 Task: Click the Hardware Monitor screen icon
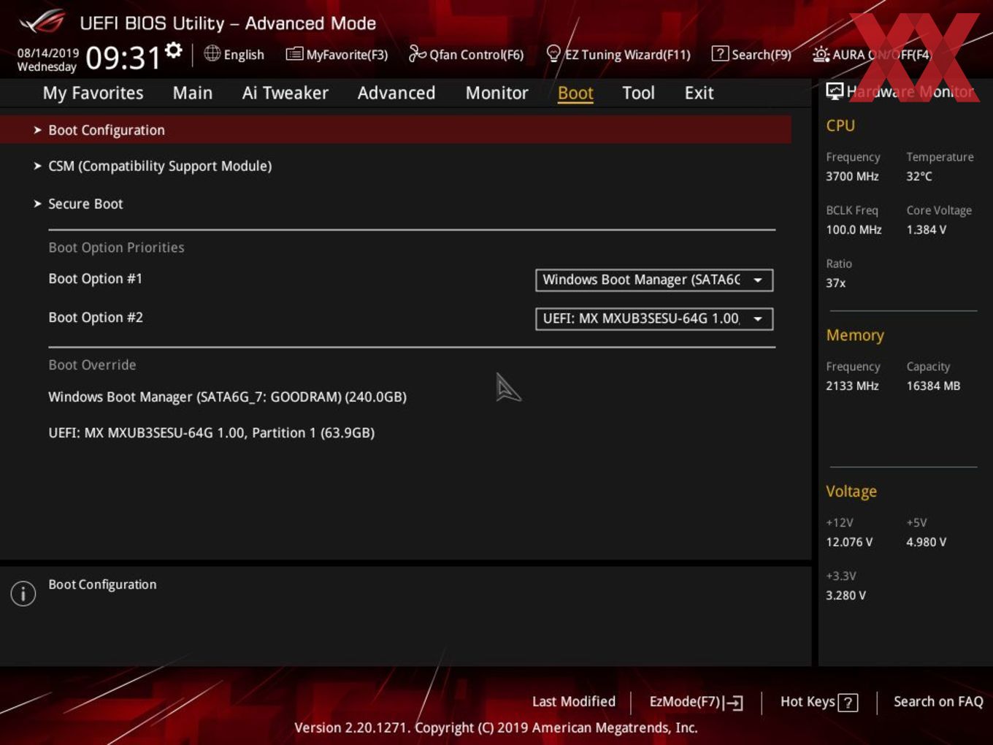(835, 91)
